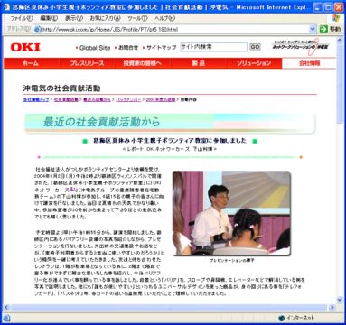Open the ファイル menu
This screenshot has height=325, width=346.
coord(22,18)
